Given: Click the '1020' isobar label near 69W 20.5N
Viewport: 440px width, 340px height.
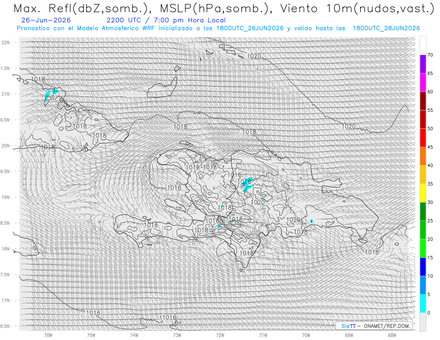Looking at the screenshot, I should tap(349, 126).
